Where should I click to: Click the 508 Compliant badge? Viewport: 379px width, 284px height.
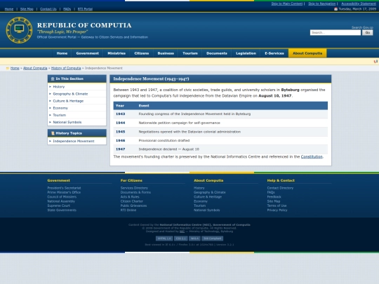pos(212,238)
